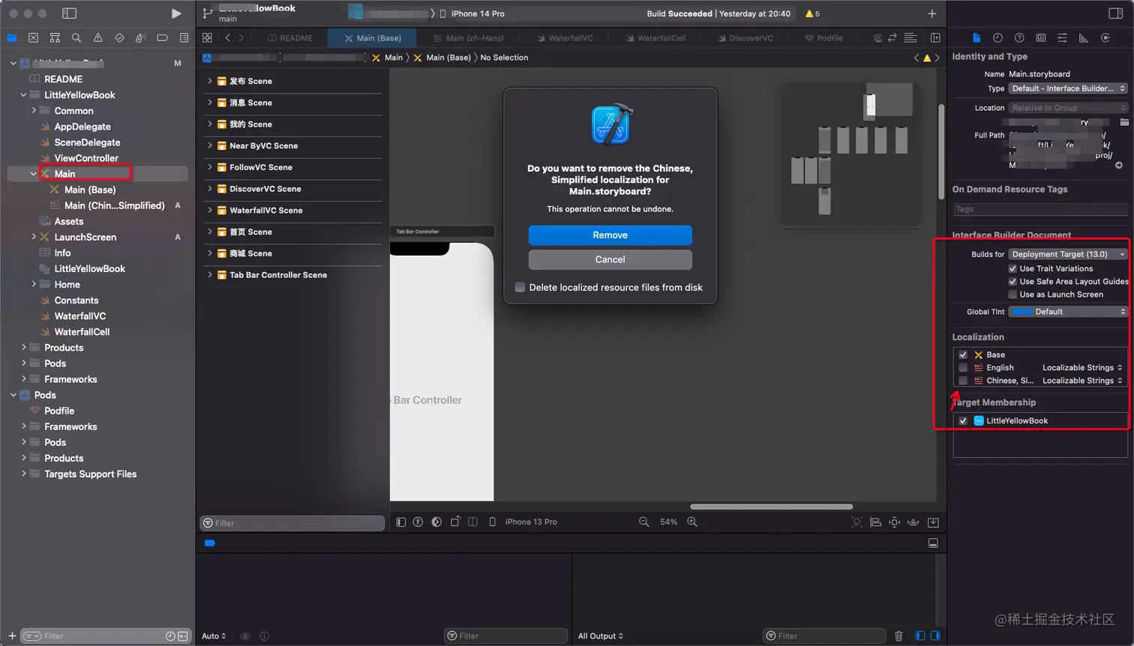Image resolution: width=1134 pixels, height=646 pixels.
Task: Collapse the Main storyboard group
Action: (34, 174)
